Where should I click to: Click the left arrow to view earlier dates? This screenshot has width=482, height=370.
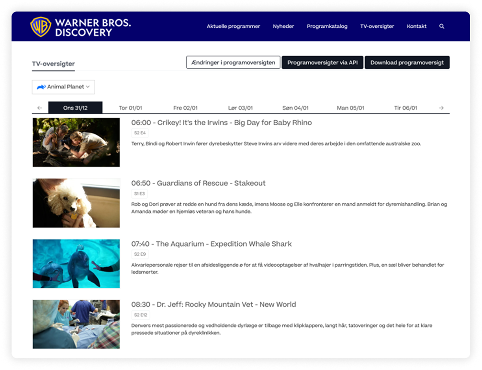point(40,108)
